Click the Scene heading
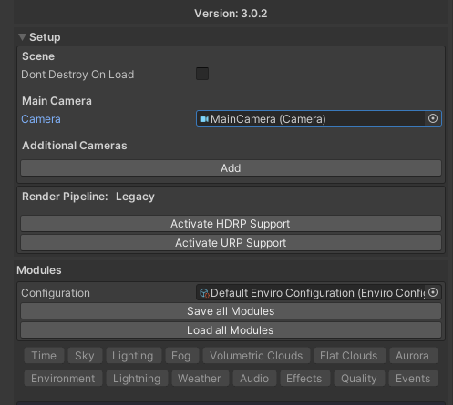453x405 pixels. [38, 56]
